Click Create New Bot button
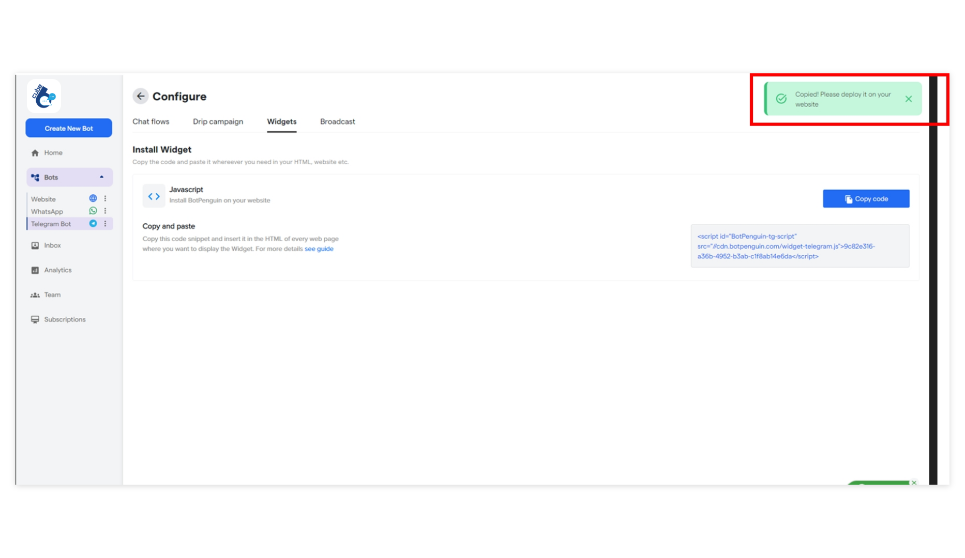 coord(69,128)
